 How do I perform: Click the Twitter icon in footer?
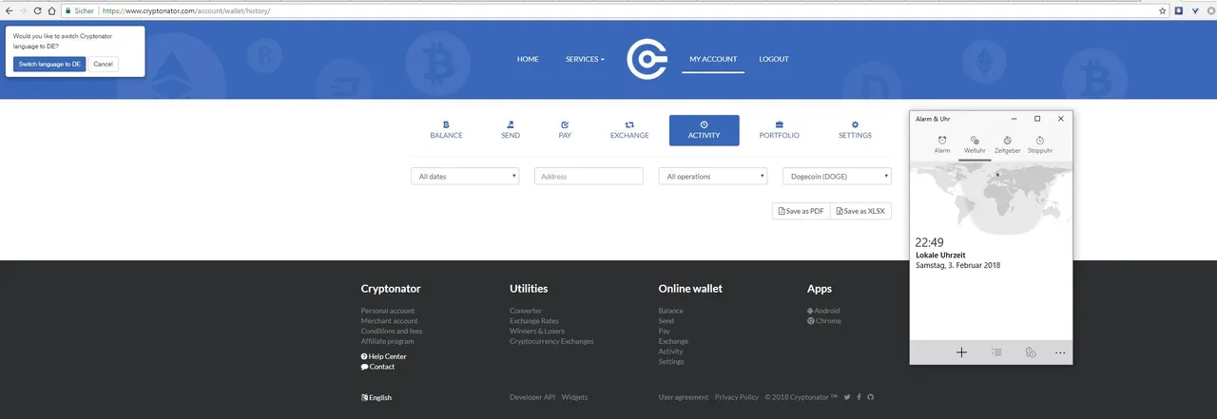click(x=848, y=397)
